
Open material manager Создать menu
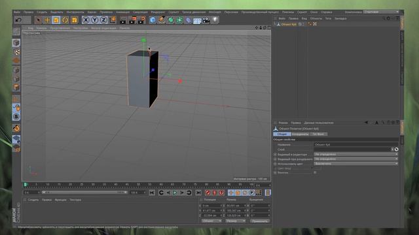[x=33, y=200]
